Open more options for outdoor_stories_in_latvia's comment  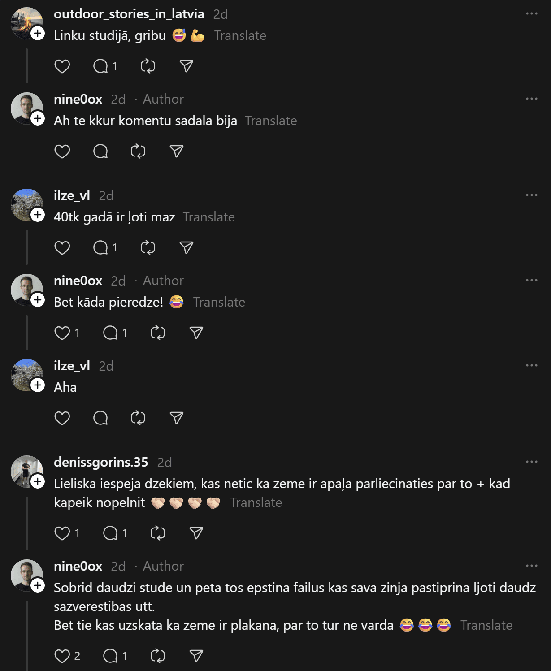531,14
